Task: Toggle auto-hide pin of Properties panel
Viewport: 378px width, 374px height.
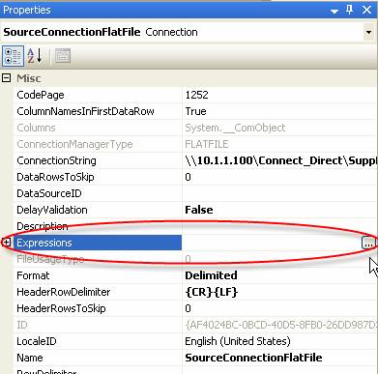Action: (x=349, y=10)
